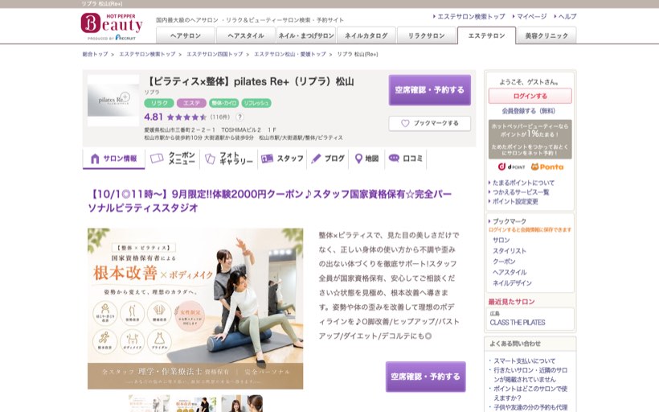659x412 pixels.
Task: Click the pilates Re+ salon logo thumbnail
Action: pyautogui.click(x=113, y=100)
